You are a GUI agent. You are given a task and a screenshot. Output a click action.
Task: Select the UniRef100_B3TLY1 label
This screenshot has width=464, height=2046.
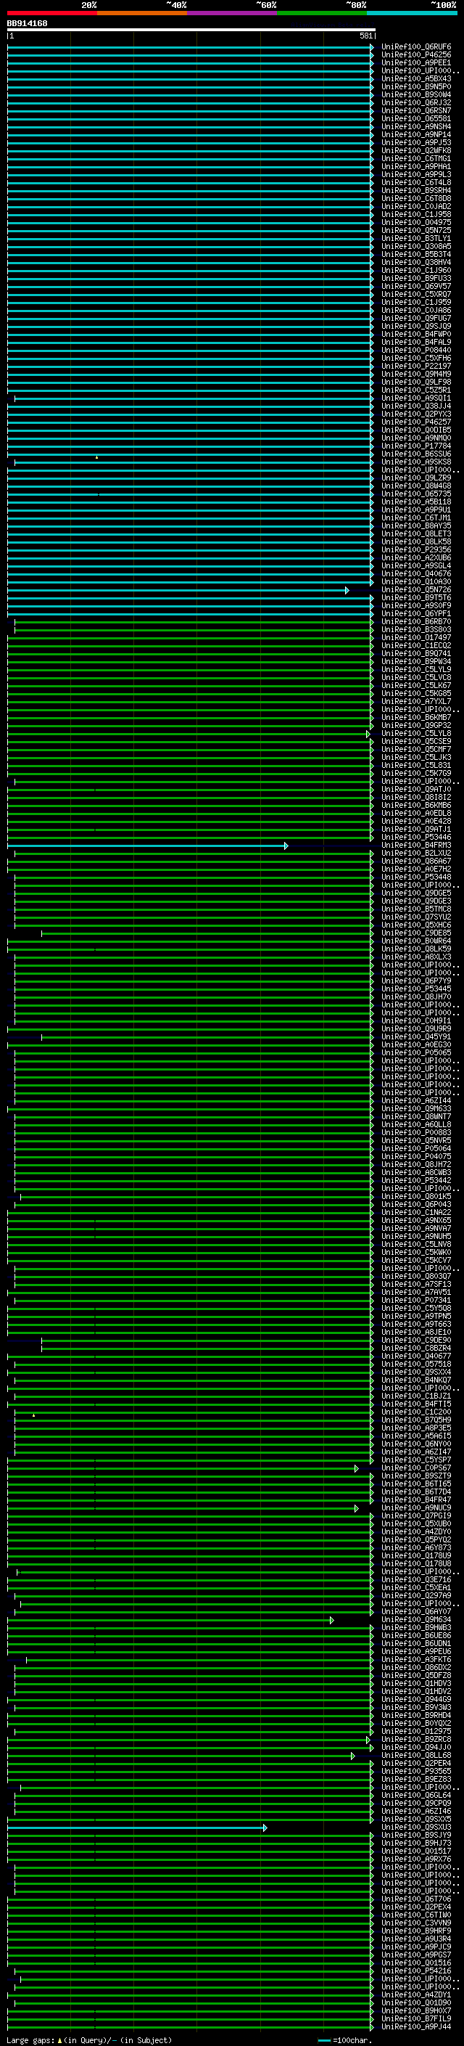tap(416, 238)
